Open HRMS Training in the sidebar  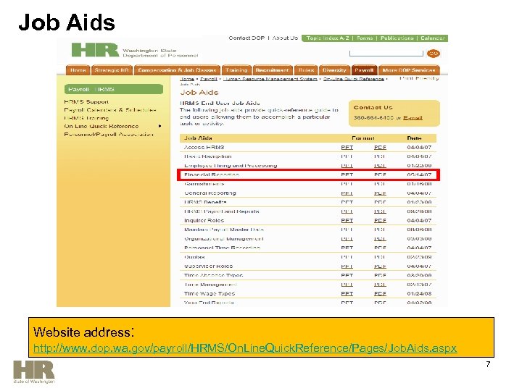(x=86, y=118)
